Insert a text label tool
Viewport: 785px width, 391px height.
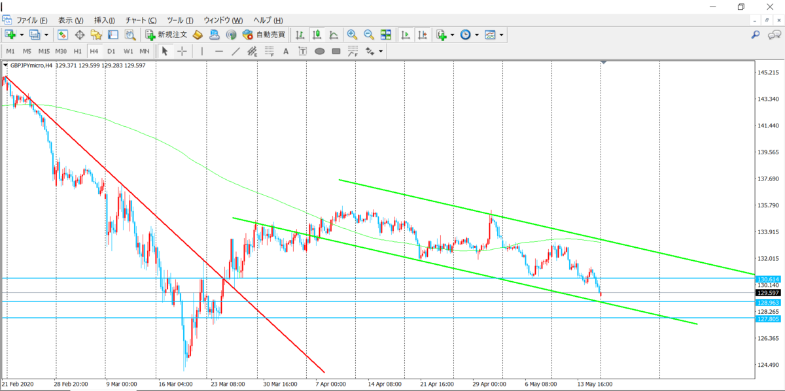point(303,51)
